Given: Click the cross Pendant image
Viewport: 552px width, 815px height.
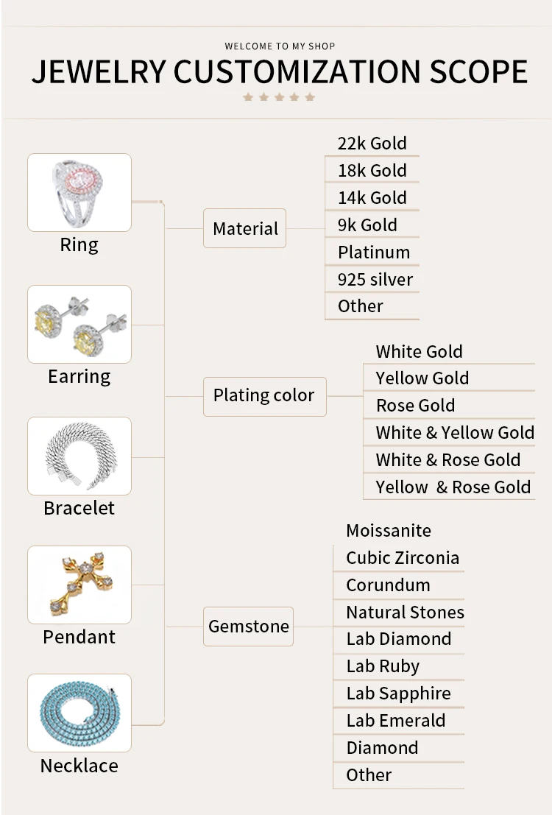Looking at the screenshot, I should click(79, 585).
